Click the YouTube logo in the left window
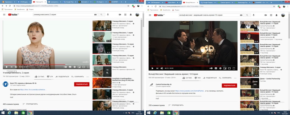 (13, 15)
